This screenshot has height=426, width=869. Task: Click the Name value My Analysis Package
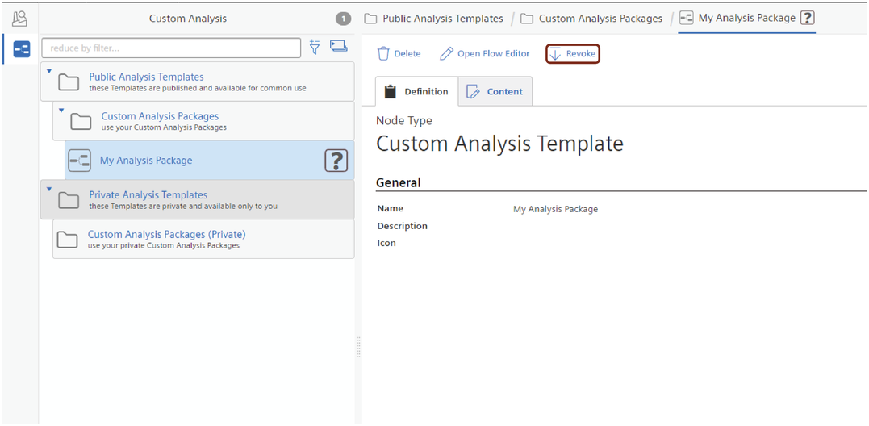point(555,209)
